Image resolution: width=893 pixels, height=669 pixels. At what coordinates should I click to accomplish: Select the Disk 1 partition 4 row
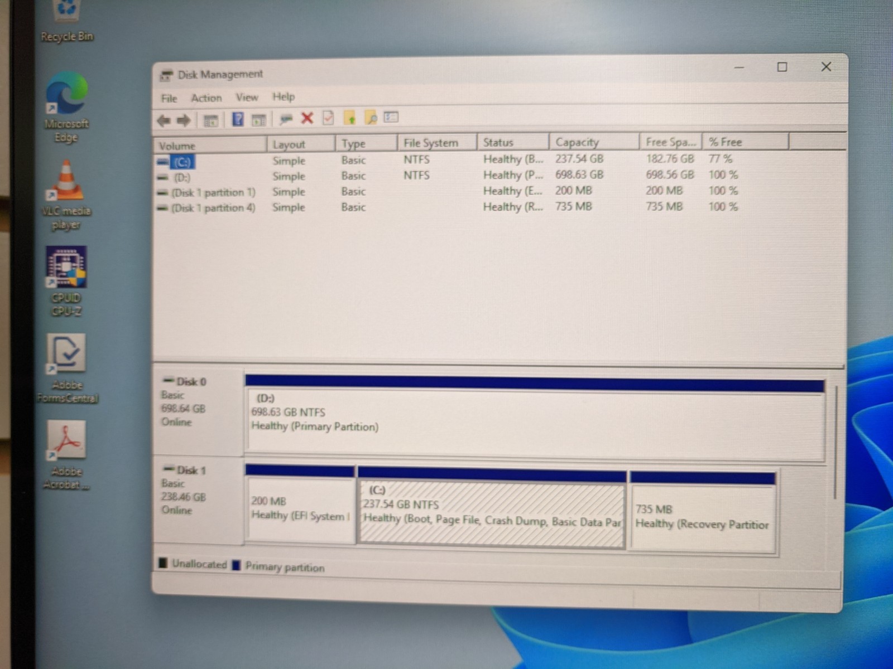(446, 207)
